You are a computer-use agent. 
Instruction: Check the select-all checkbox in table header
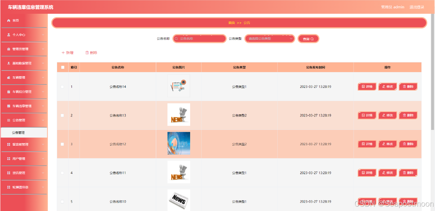pos(62,67)
